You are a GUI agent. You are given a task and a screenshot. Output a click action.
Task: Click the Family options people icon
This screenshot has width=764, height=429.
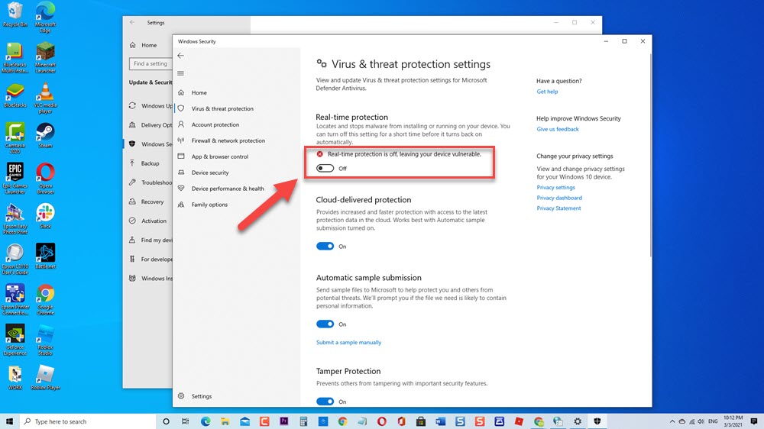pos(181,205)
